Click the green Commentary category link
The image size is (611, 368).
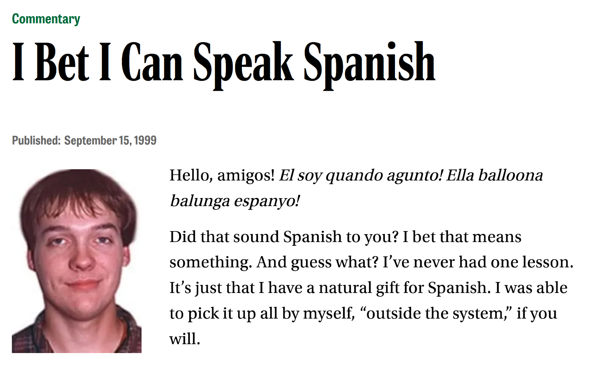[x=46, y=19]
